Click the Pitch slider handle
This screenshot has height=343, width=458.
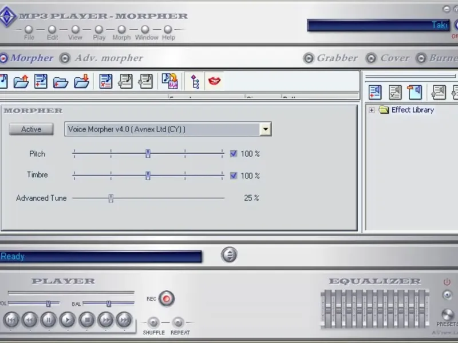[148, 154]
